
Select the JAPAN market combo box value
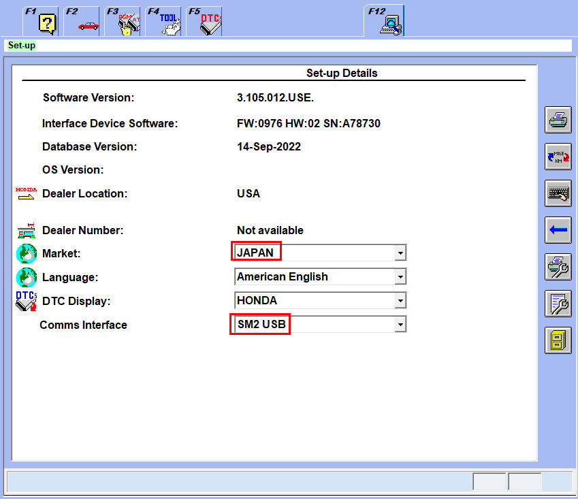(x=320, y=253)
